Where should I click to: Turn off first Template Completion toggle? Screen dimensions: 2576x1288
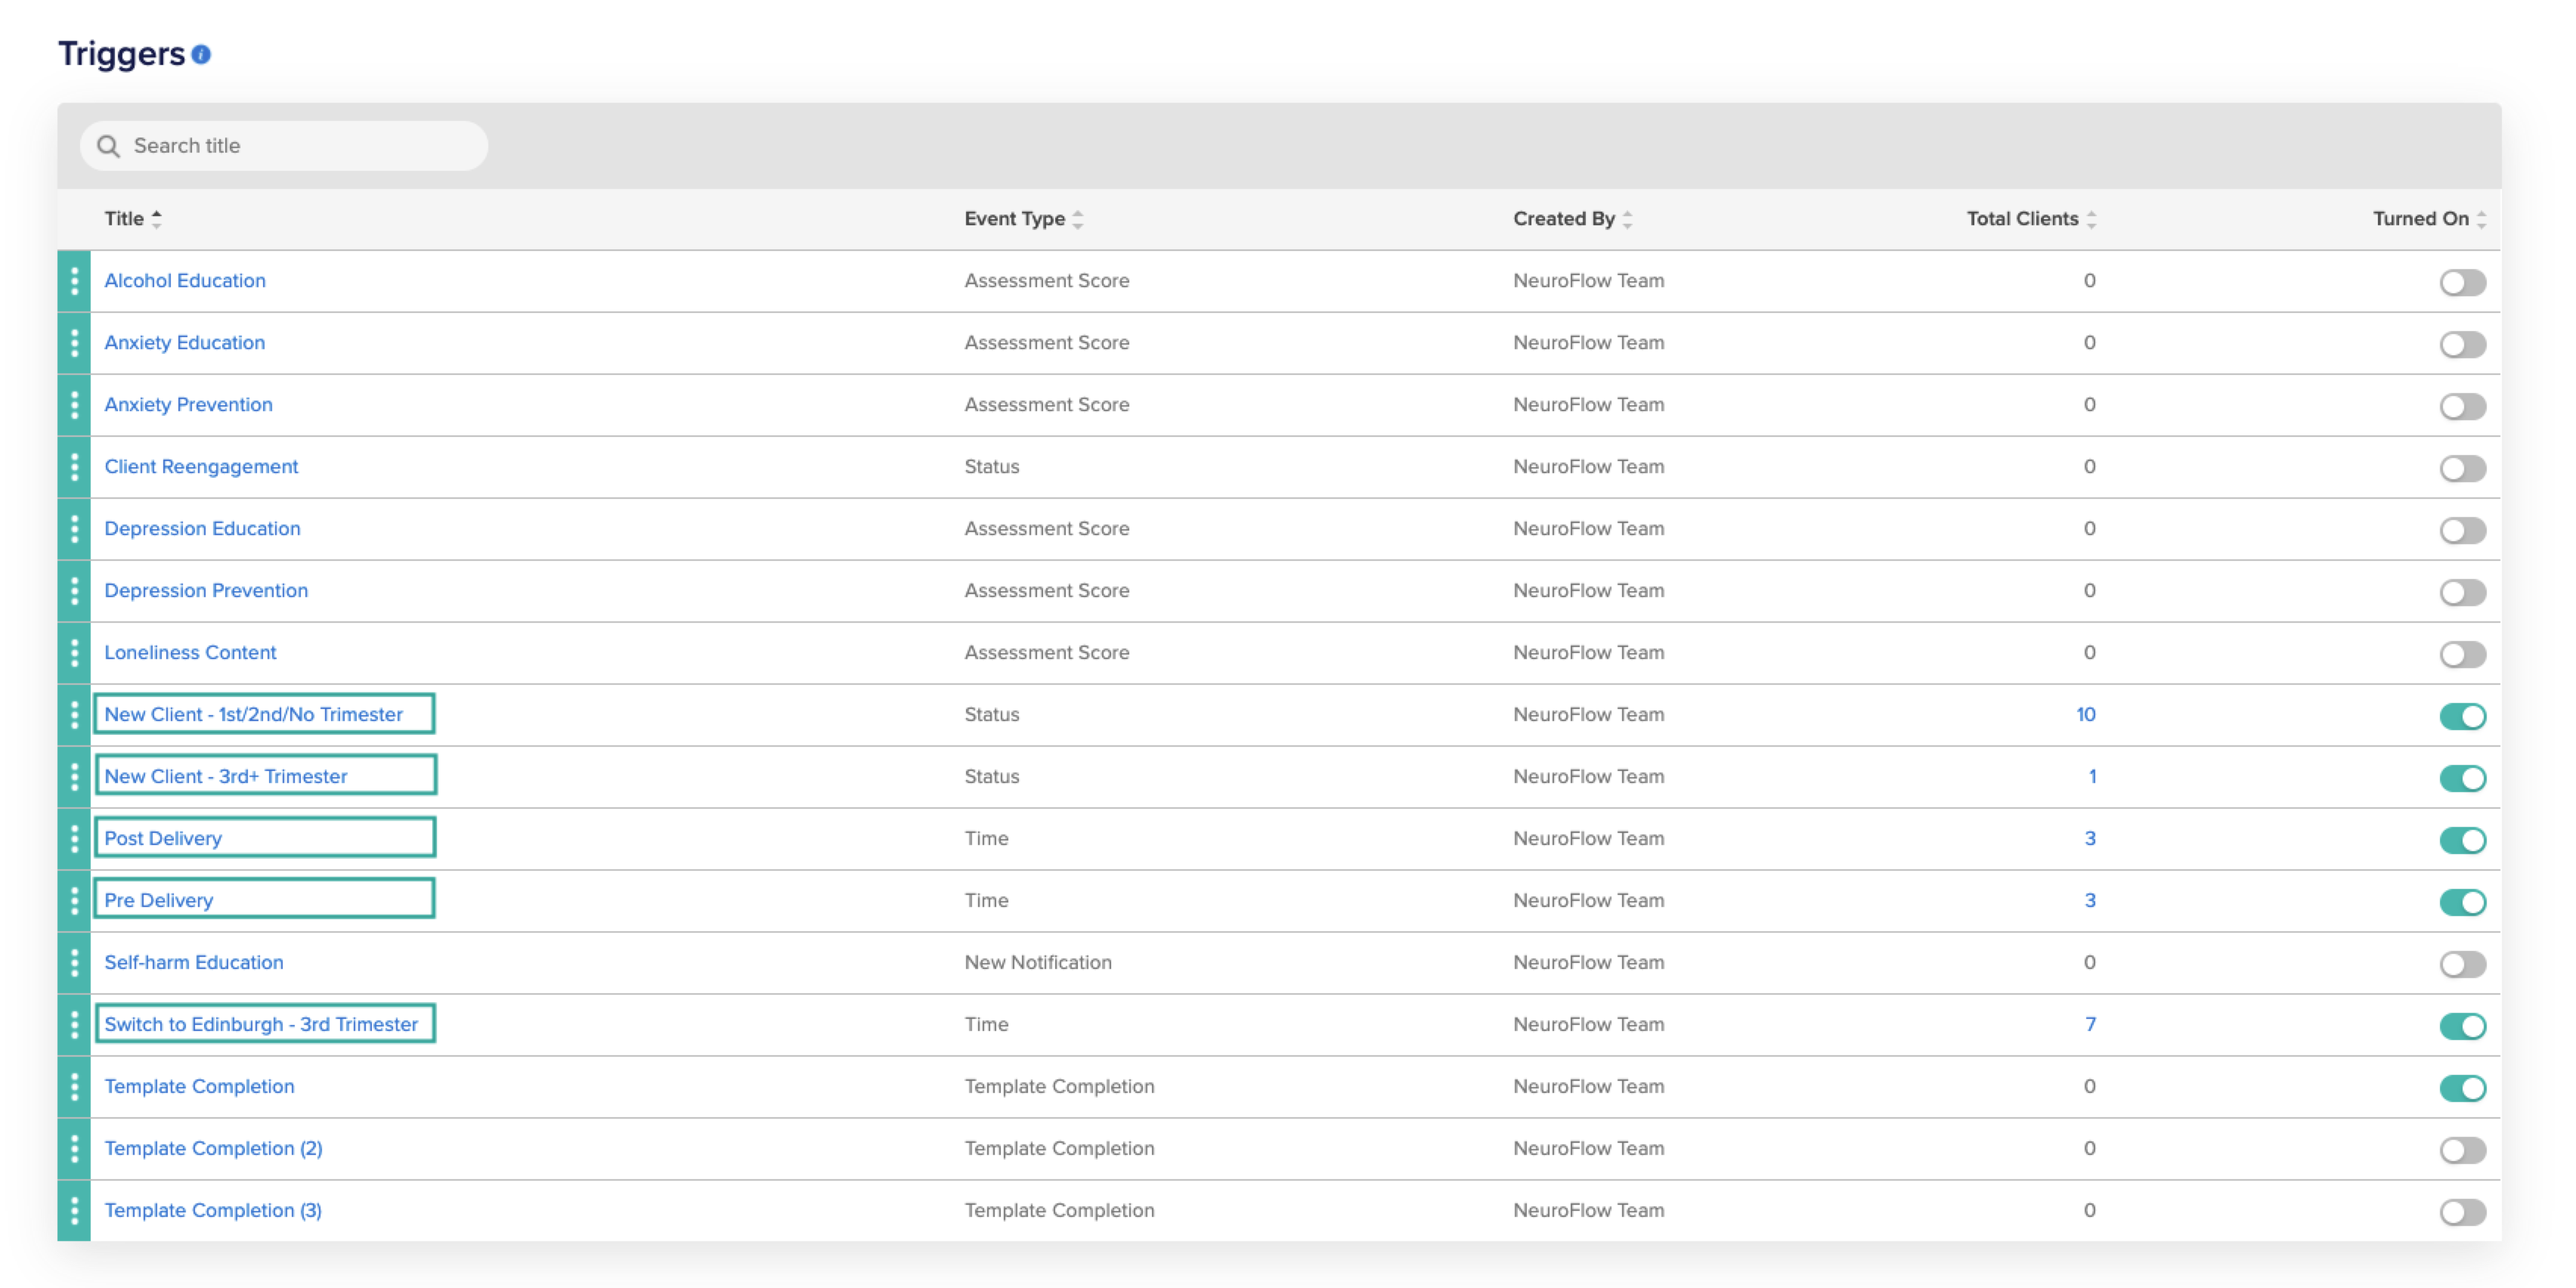pos(2462,1089)
